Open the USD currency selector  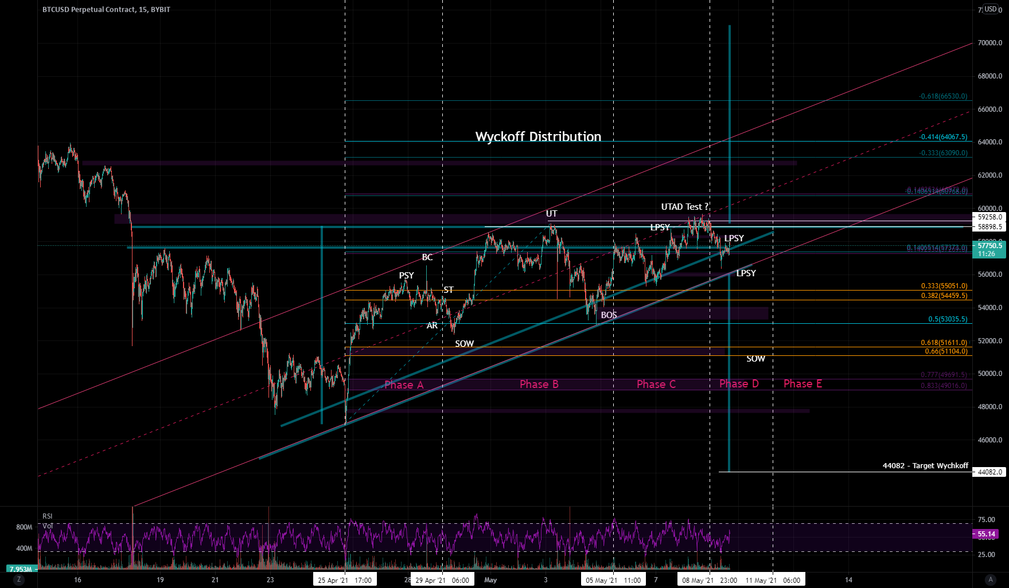point(991,9)
